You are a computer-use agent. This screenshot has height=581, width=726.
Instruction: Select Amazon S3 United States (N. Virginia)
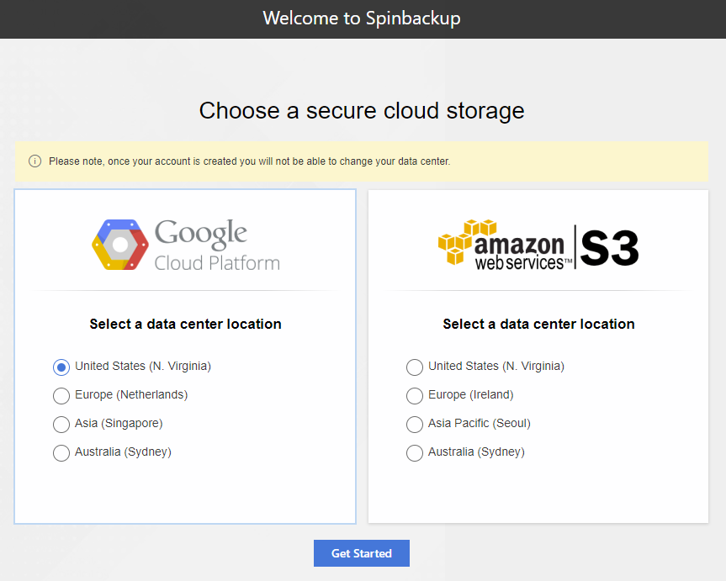point(415,367)
